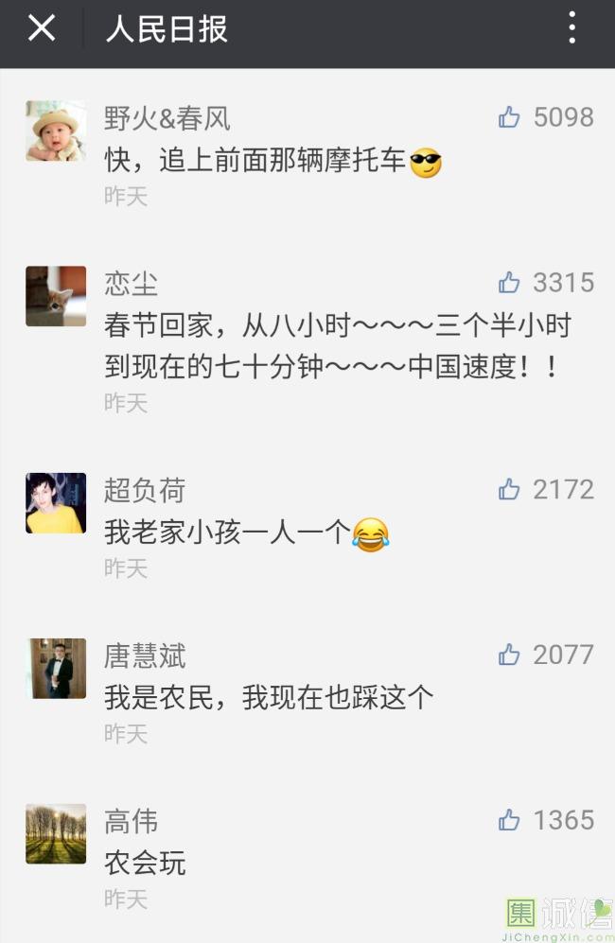
Task: Open the three-dot more options menu
Action: pos(571,27)
